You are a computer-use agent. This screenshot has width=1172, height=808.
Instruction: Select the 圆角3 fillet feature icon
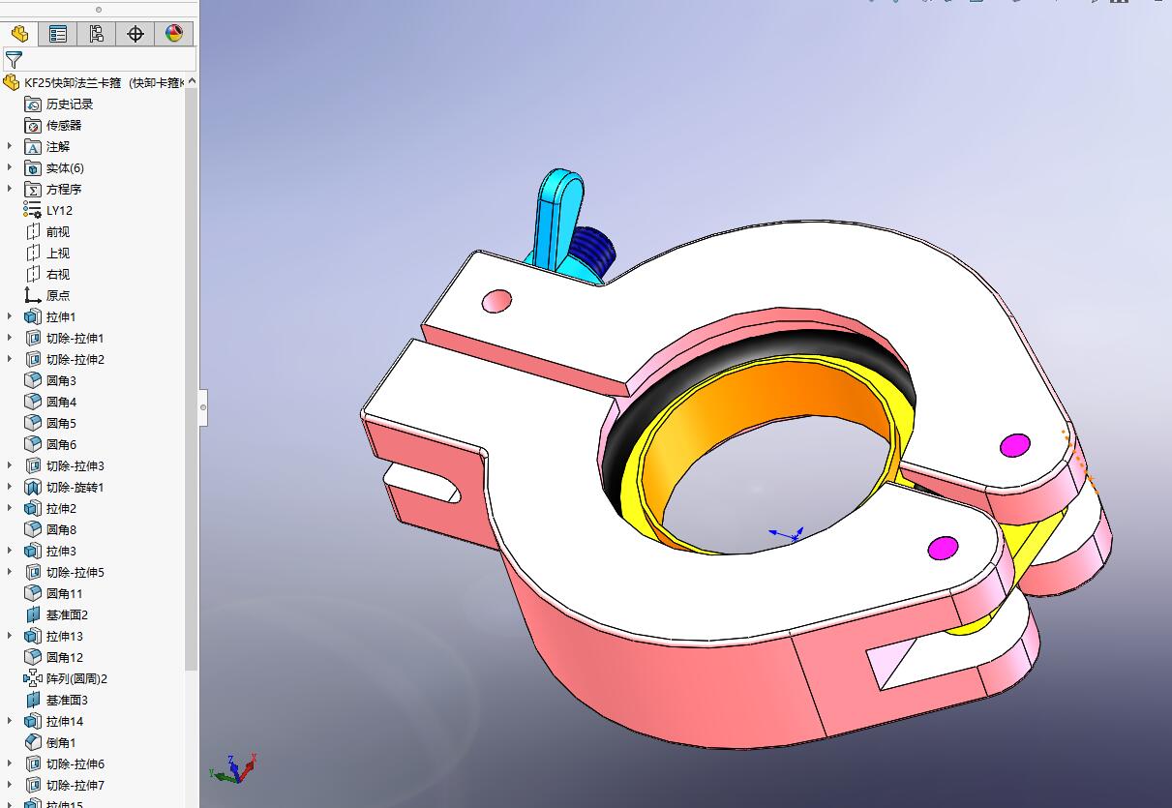click(x=33, y=380)
